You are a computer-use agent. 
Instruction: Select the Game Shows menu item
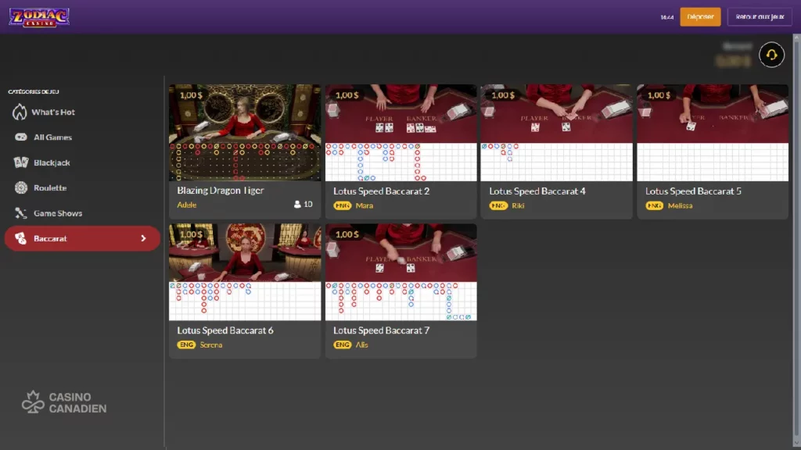(57, 213)
